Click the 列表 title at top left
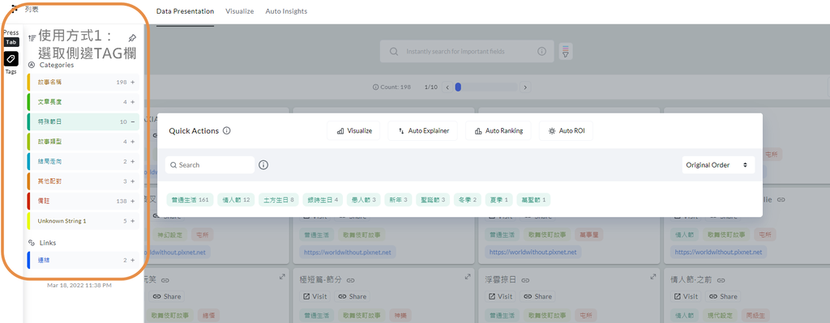830x323 pixels. [x=32, y=9]
